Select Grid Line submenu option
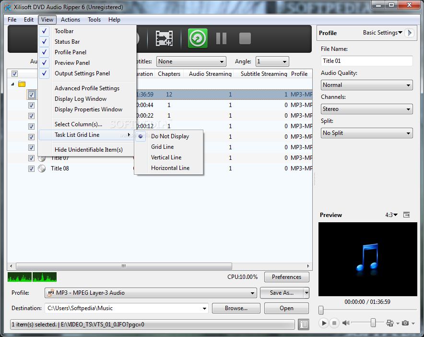The height and width of the screenshot is (337, 424). coord(169,147)
